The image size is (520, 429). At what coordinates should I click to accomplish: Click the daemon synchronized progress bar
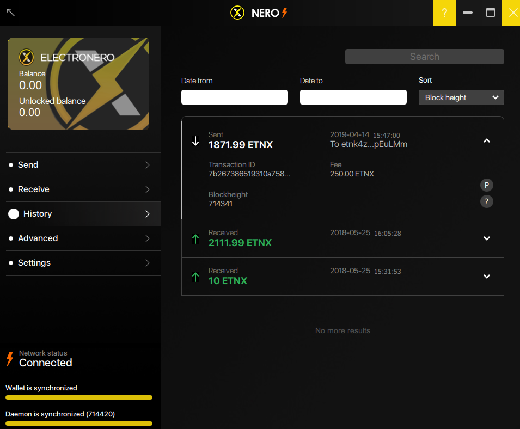pyautogui.click(x=79, y=424)
